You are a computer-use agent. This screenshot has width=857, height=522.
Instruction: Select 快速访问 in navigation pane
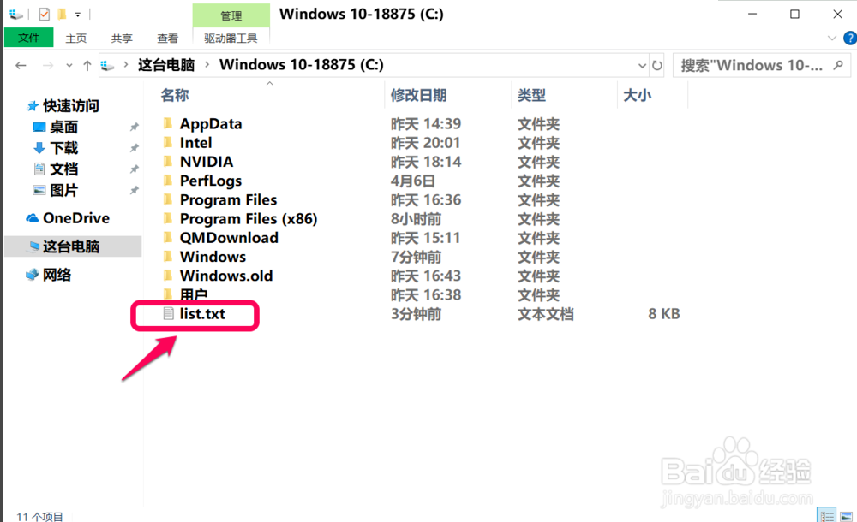click(x=71, y=105)
